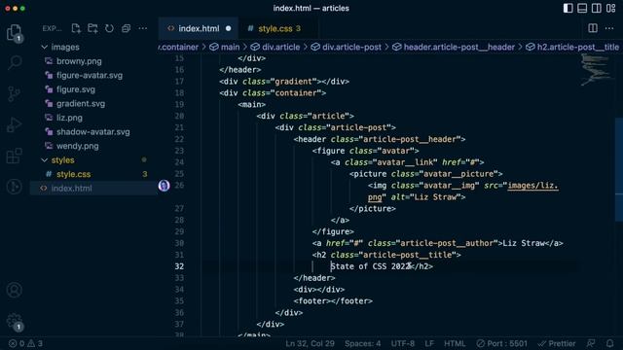Change LF end of line sequence
623x350 pixels.
429,343
